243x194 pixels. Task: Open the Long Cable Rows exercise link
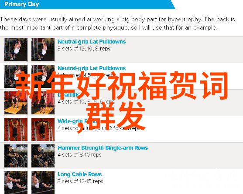(80, 174)
